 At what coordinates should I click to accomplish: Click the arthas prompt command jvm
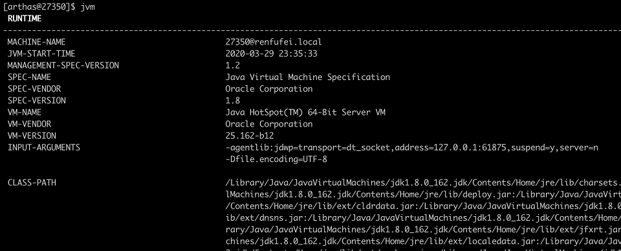(x=87, y=7)
